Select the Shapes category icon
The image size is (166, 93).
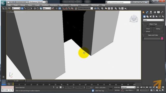click(147, 17)
